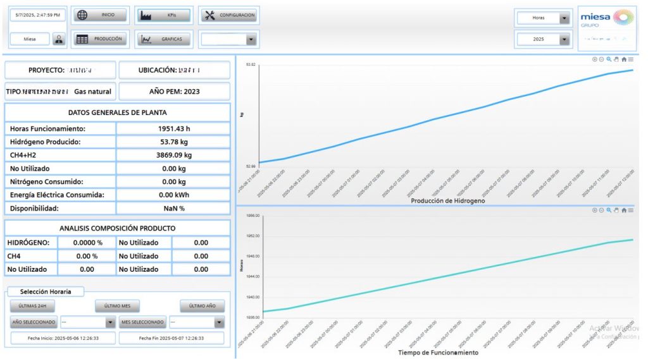The height and width of the screenshot is (359, 648).
Task: Click the Energía Eléctrica Consumida label
Action: [x=57, y=195]
